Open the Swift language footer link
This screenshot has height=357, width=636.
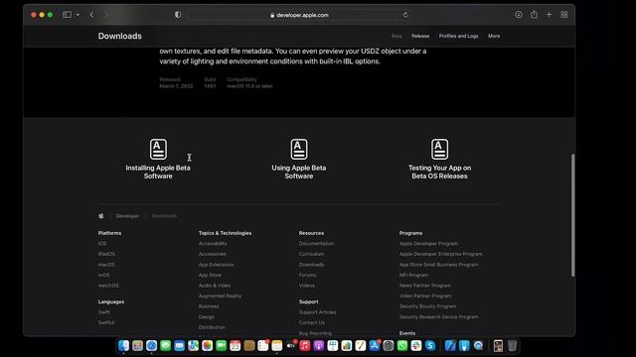tap(103, 312)
